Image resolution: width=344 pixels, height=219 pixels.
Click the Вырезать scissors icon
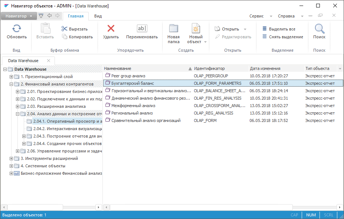(x=65, y=29)
